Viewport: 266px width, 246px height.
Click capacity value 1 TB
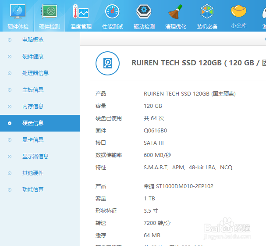[x=149, y=199]
